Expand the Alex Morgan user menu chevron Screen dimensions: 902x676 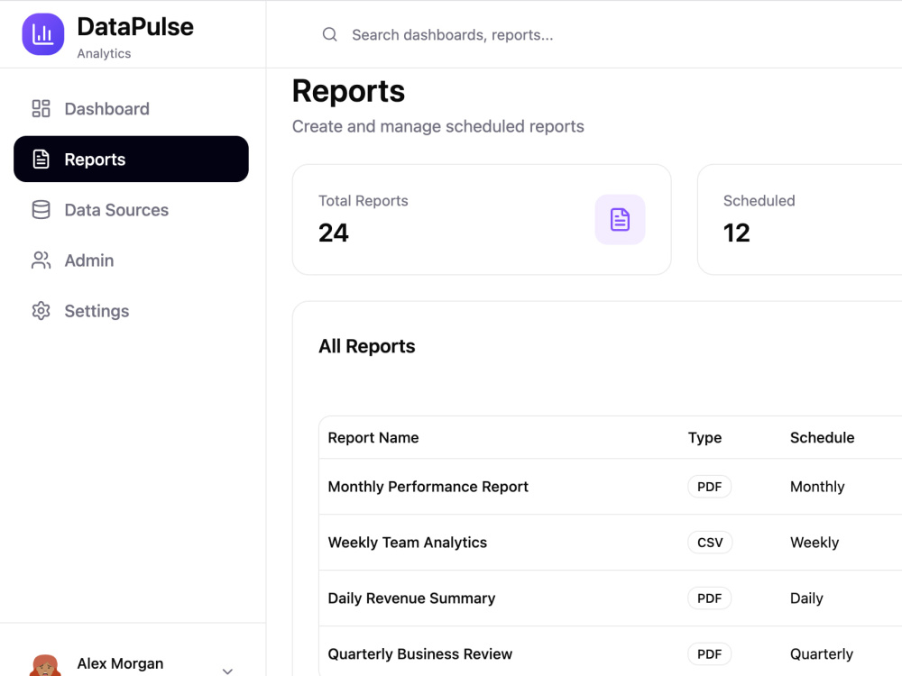tap(228, 671)
